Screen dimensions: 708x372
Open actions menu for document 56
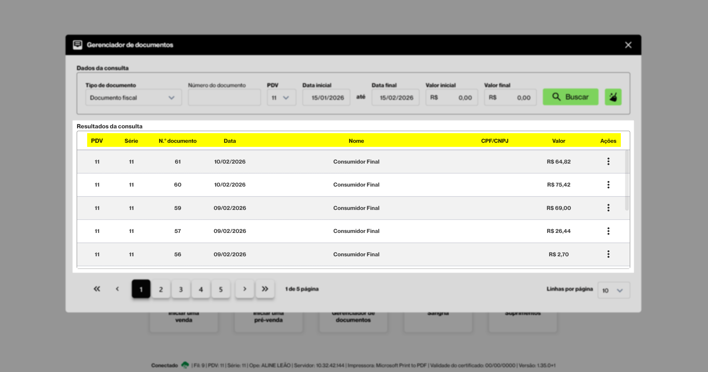click(x=608, y=254)
